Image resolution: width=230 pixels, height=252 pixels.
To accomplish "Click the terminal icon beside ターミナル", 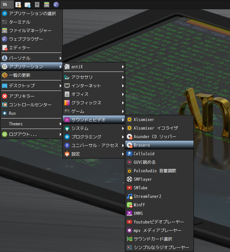I will (x=5, y=22).
